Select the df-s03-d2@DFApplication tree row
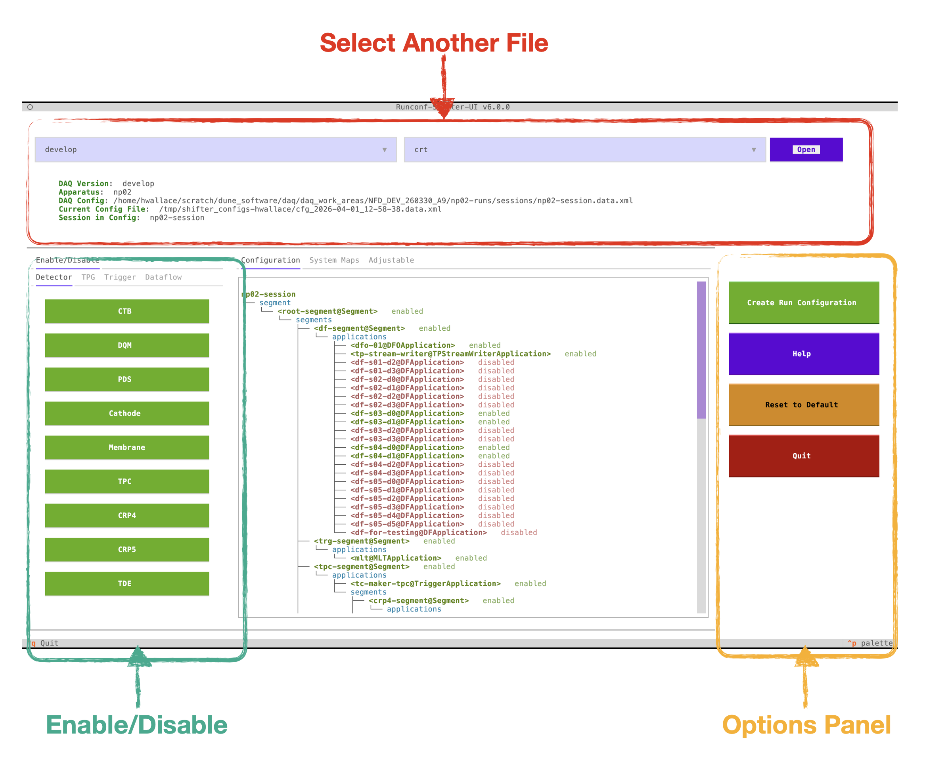The width and height of the screenshot is (950, 774). coord(432,430)
